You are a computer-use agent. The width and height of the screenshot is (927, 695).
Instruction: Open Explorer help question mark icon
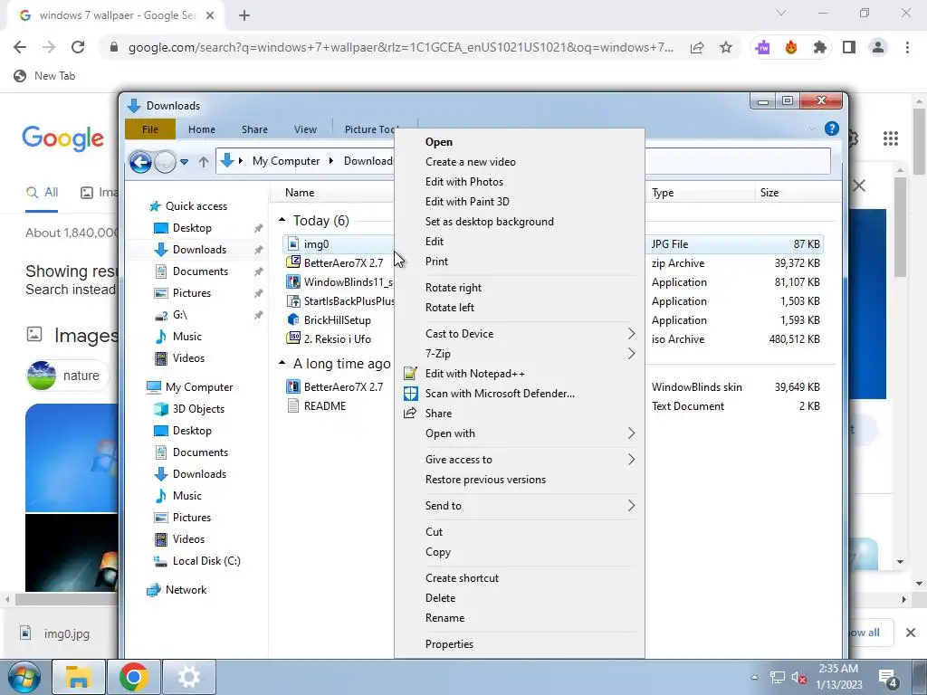(831, 129)
